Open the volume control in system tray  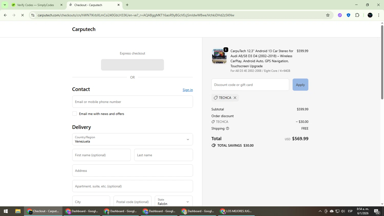tap(343, 211)
